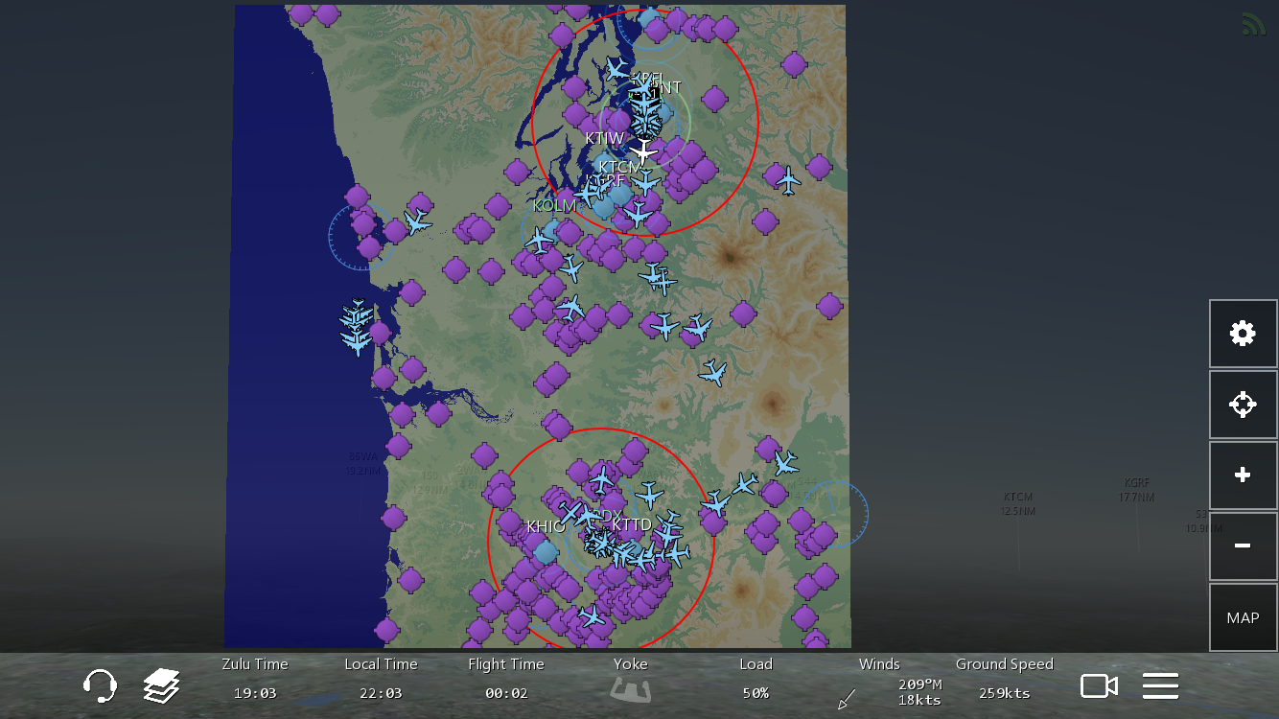Zoom out the map with minus button
The width and height of the screenshot is (1279, 719).
click(1243, 546)
